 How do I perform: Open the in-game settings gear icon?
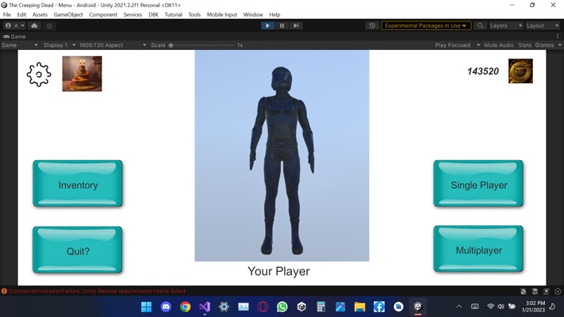(x=39, y=74)
